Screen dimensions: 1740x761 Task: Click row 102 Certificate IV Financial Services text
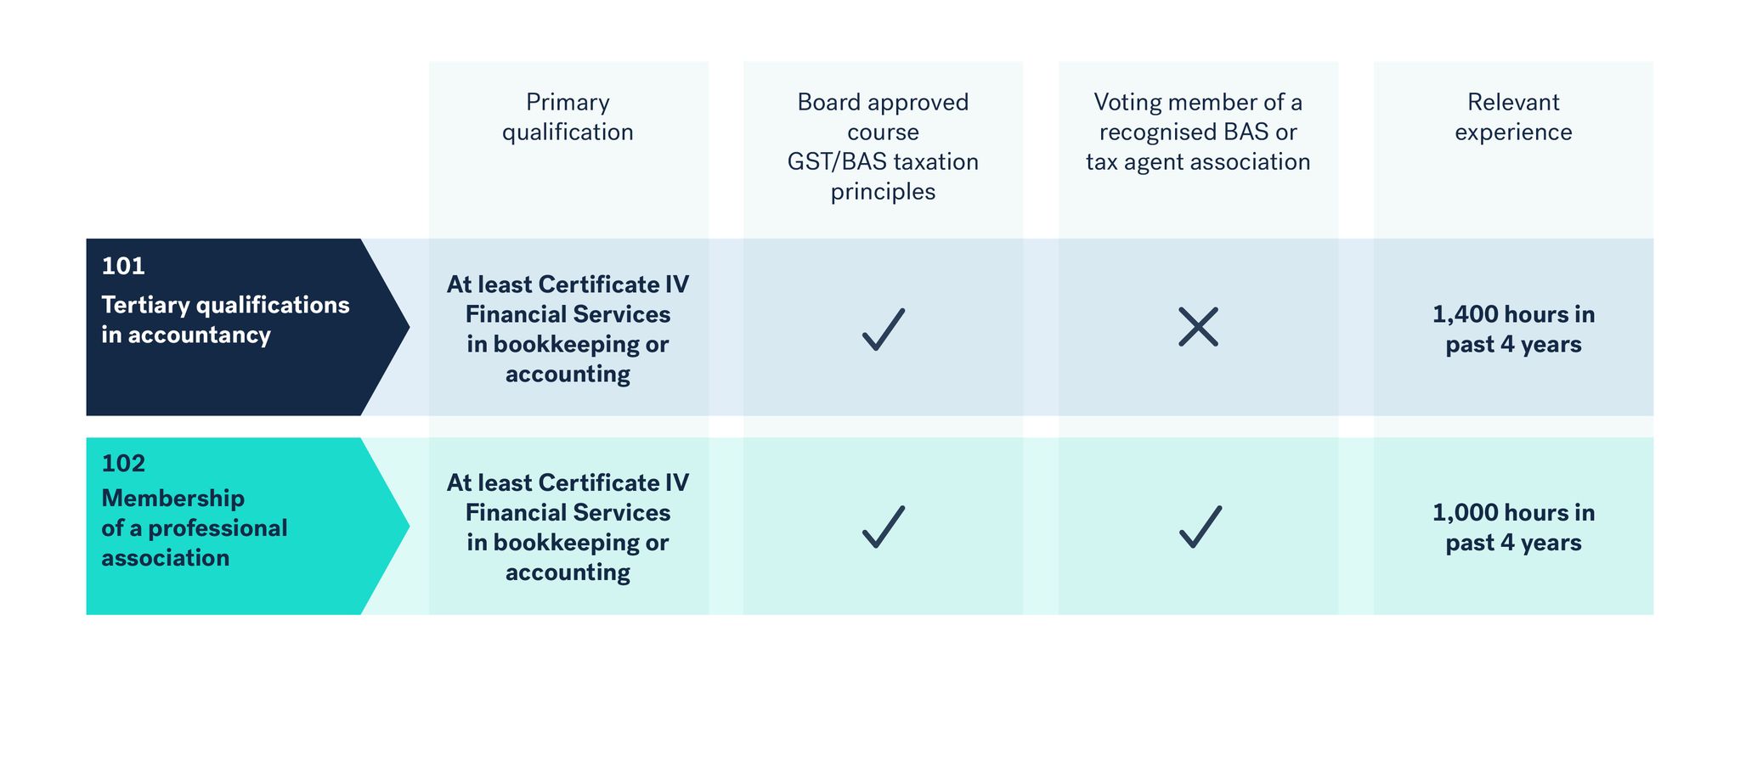point(568,527)
